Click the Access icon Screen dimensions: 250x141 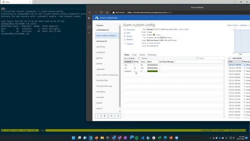[x=125, y=36]
